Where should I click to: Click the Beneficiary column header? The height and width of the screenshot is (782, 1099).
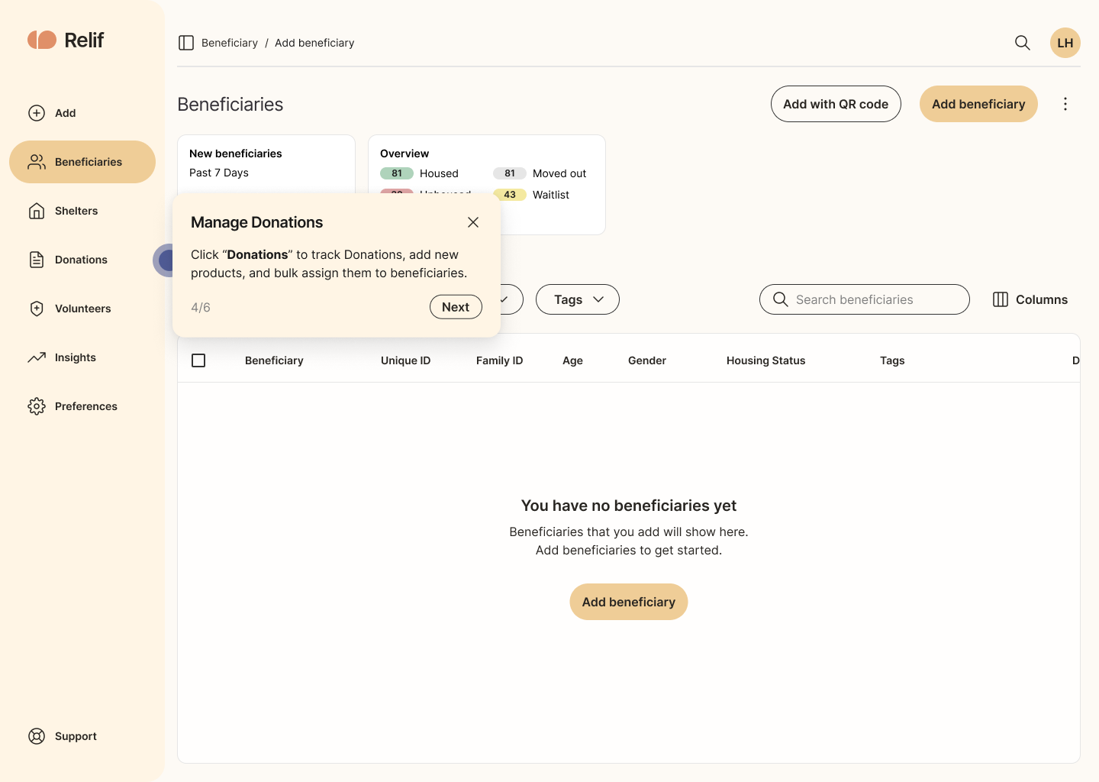click(x=274, y=360)
